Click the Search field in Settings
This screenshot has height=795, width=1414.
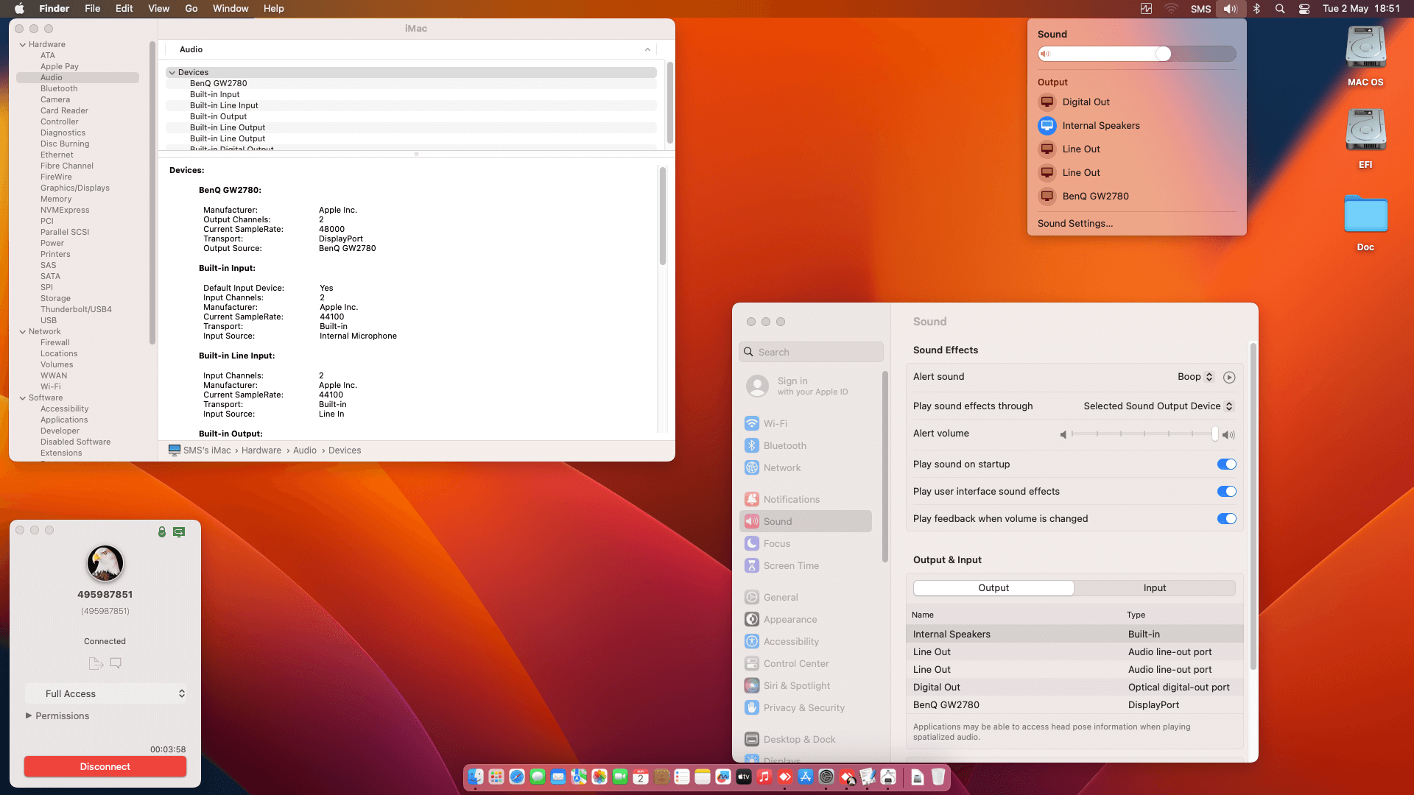(811, 352)
